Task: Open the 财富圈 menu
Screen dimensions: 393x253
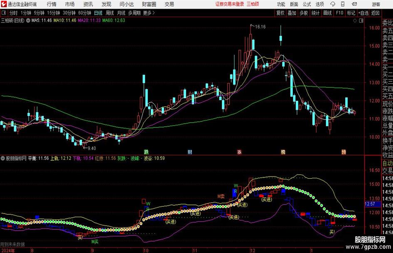Action: [x=149, y=4]
